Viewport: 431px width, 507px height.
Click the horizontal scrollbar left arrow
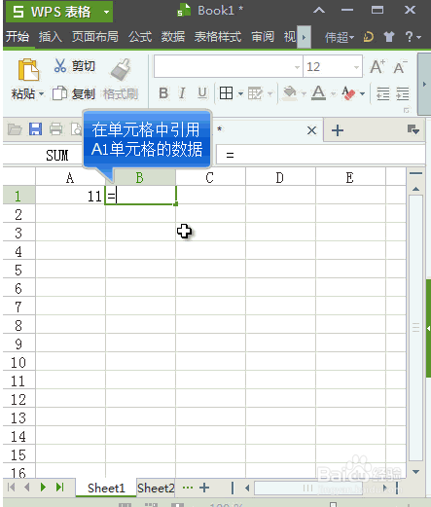click(x=247, y=488)
